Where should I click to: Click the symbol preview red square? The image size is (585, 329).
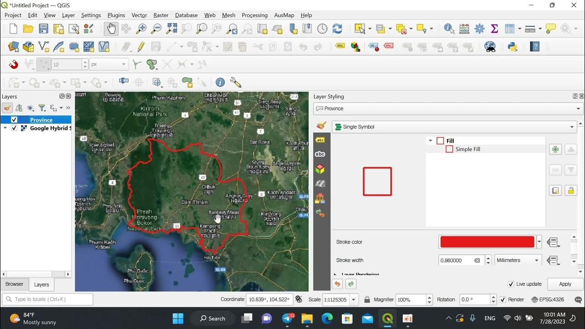point(378,181)
